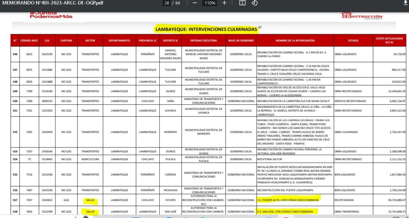
Task: Select CUI 2421888 in row 548
Action: (47, 82)
